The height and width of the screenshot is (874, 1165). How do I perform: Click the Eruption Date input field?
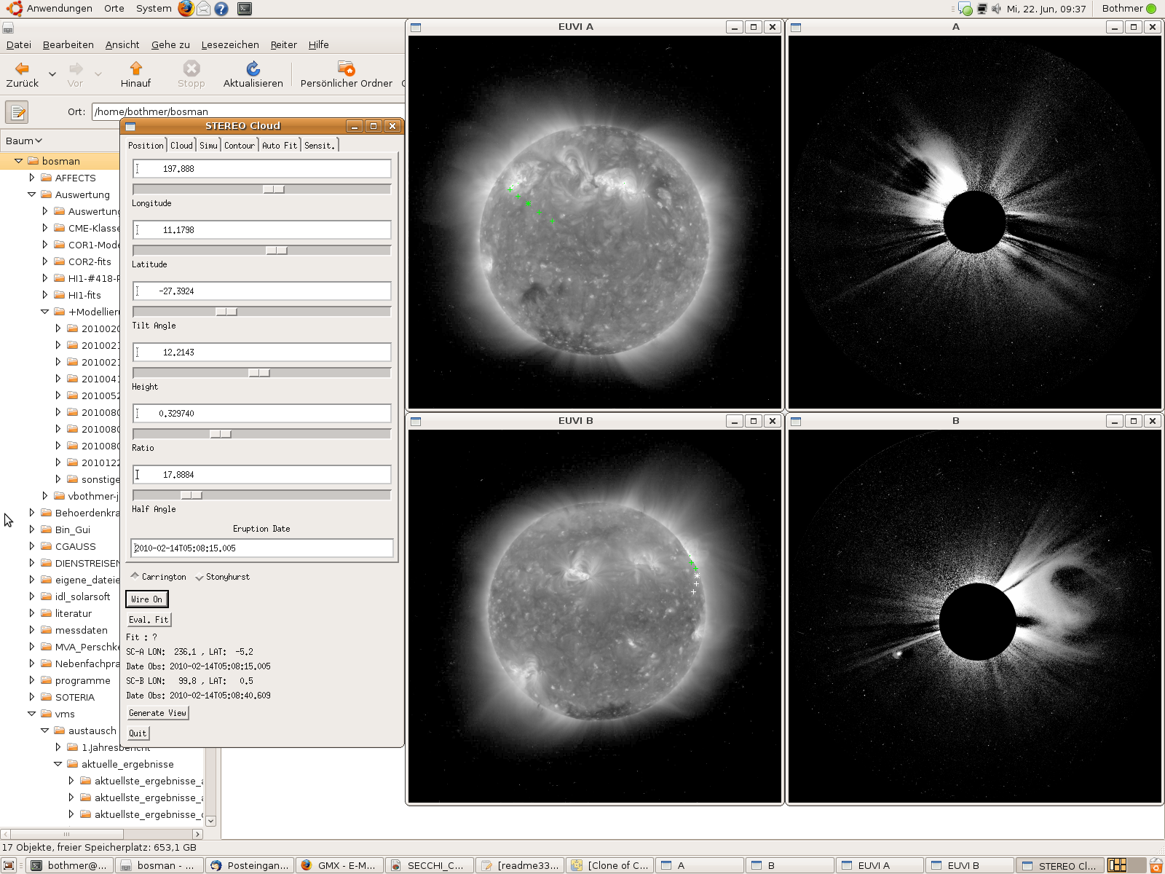pos(262,548)
